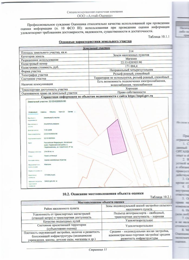
Task: Click the label Удаленность от транспортных магистралей
Action: tap(61, 216)
